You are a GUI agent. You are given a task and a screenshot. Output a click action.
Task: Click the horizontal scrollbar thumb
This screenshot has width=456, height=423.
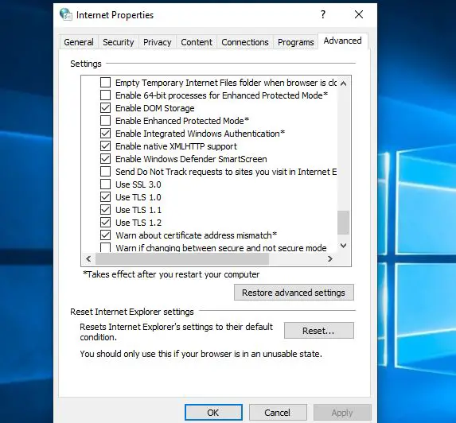point(182,258)
